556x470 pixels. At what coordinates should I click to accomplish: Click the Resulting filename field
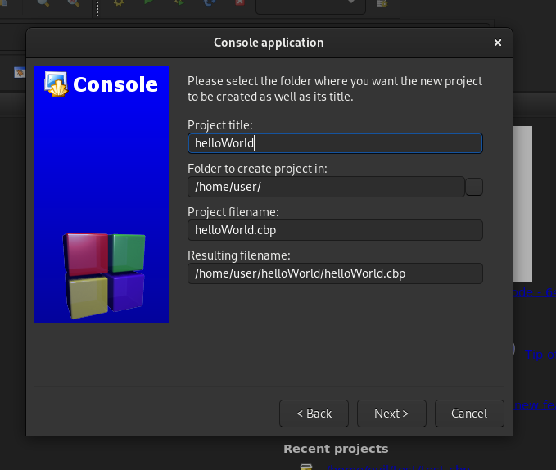[x=334, y=273]
